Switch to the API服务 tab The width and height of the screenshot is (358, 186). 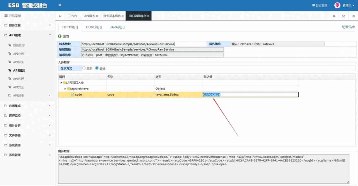click(x=89, y=16)
